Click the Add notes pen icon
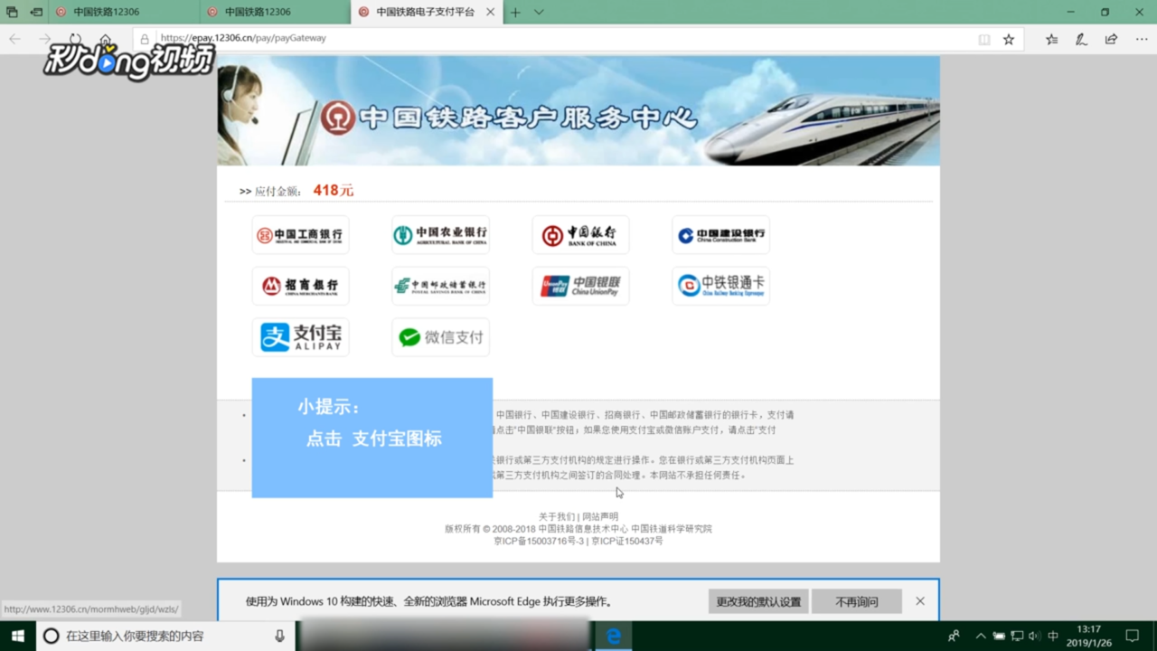 coord(1081,39)
